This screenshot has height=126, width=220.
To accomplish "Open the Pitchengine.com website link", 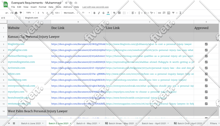I will (17, 50).
